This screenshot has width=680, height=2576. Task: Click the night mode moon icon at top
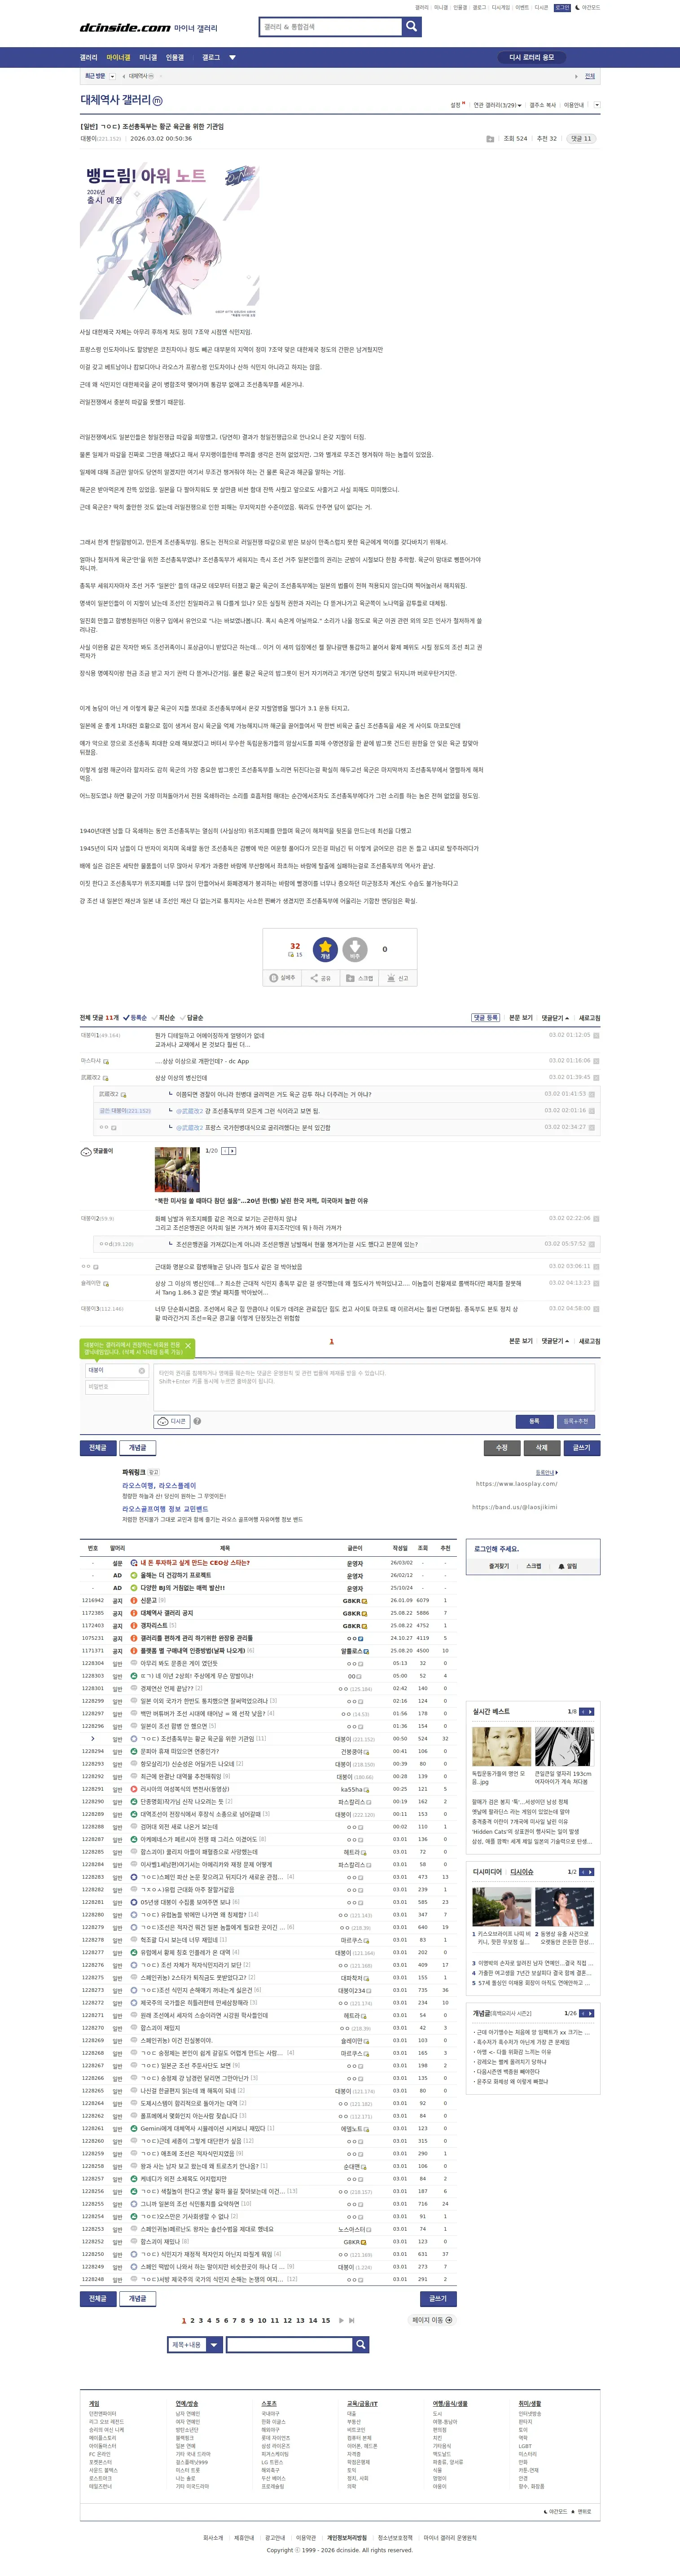[578, 7]
